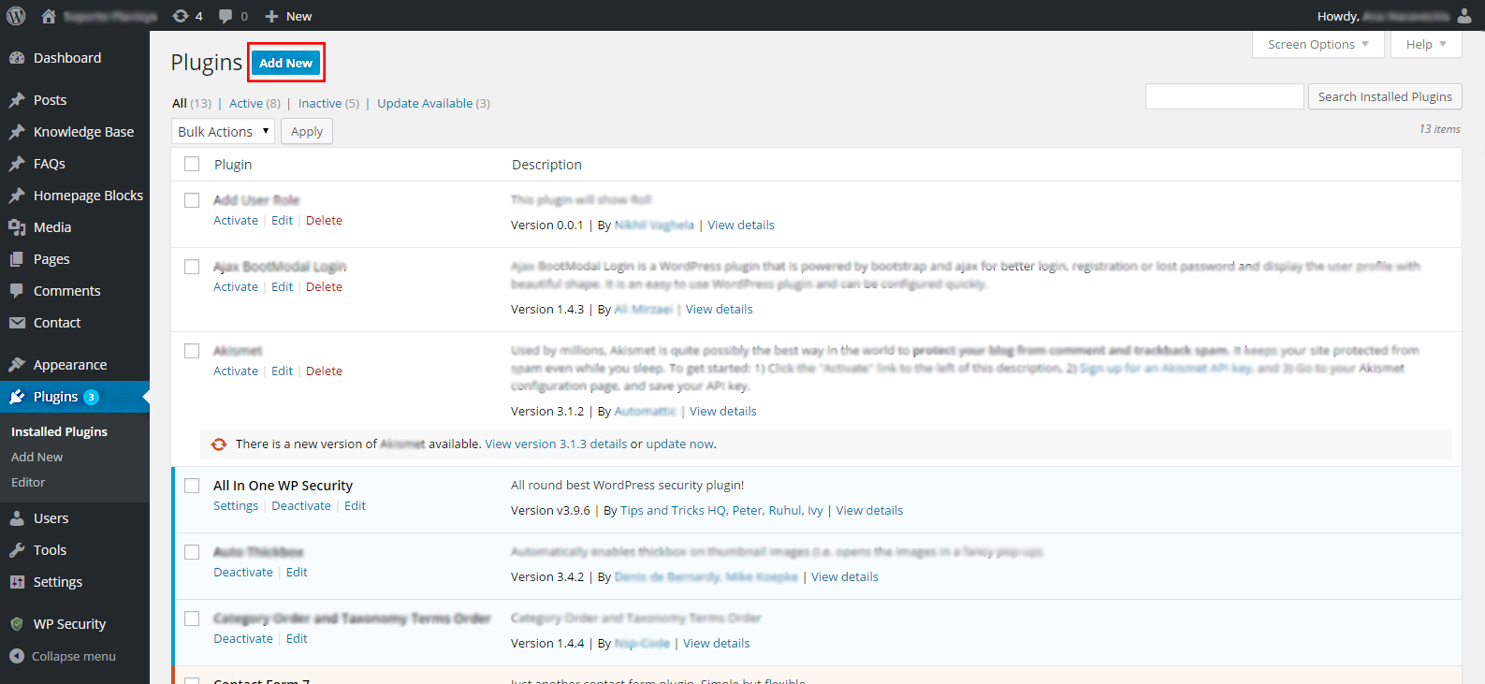Deactivate the All In One WP Security plugin
The width and height of the screenshot is (1485, 684).
[301, 506]
